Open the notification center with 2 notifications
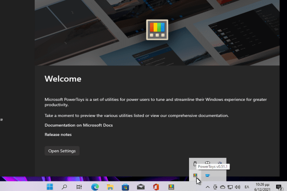Screen dimensions: 287x191 tap(279, 187)
